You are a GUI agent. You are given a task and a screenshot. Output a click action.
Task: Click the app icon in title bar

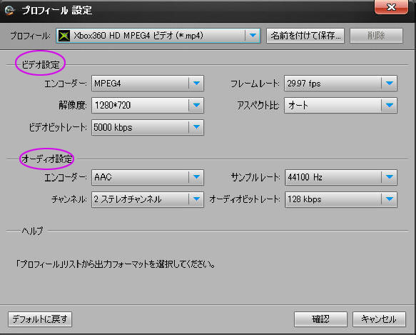click(x=10, y=11)
